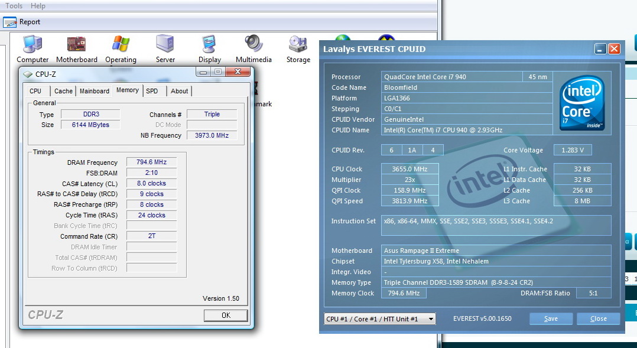Click processor name QuadCore Intel Core i7 940

[451, 77]
